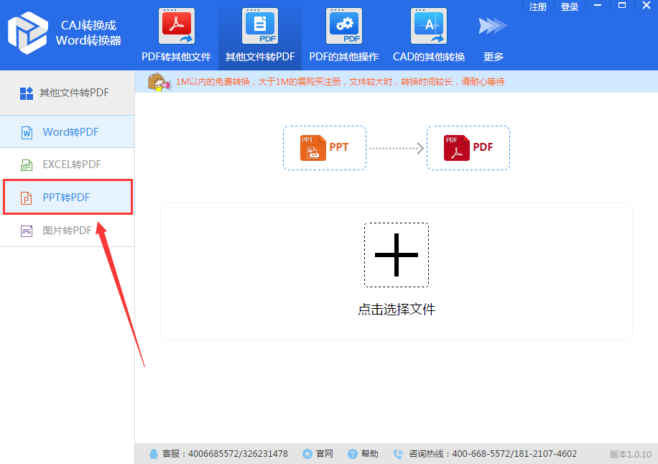
Task: Click the PDF label in target box
Action: (483, 147)
